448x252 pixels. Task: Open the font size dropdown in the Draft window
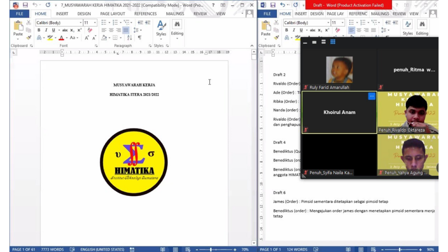click(x=342, y=23)
